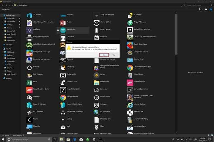Select the 7-Zip File Manager icon
214x142 pixels.
[97, 15]
